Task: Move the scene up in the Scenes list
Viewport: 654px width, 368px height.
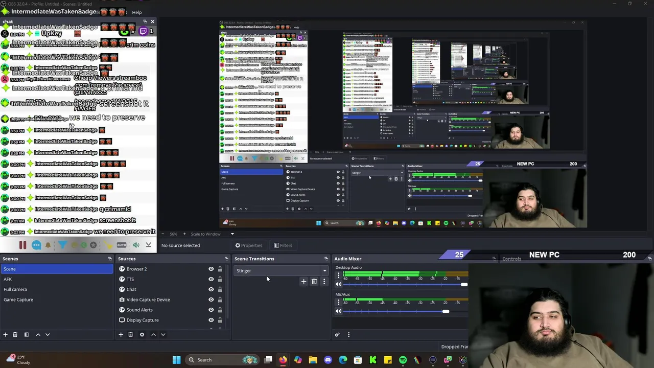Action: coord(38,335)
